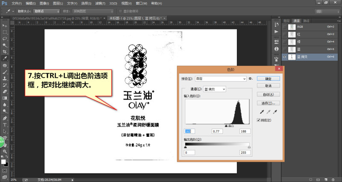Confirm Levels with the 确定 button
The image size is (342, 182).
(268, 79)
